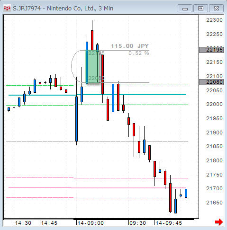Click the 21800 price axis label
Screen dimensions: 227x230
pos(214,160)
